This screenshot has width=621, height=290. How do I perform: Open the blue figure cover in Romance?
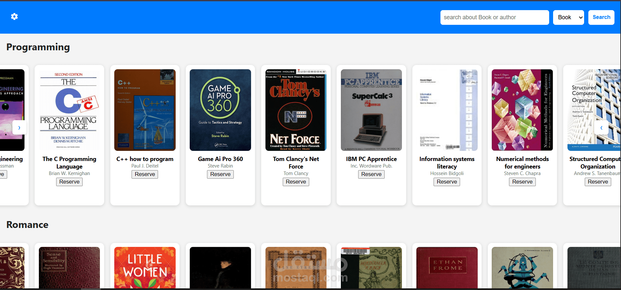coord(522,268)
